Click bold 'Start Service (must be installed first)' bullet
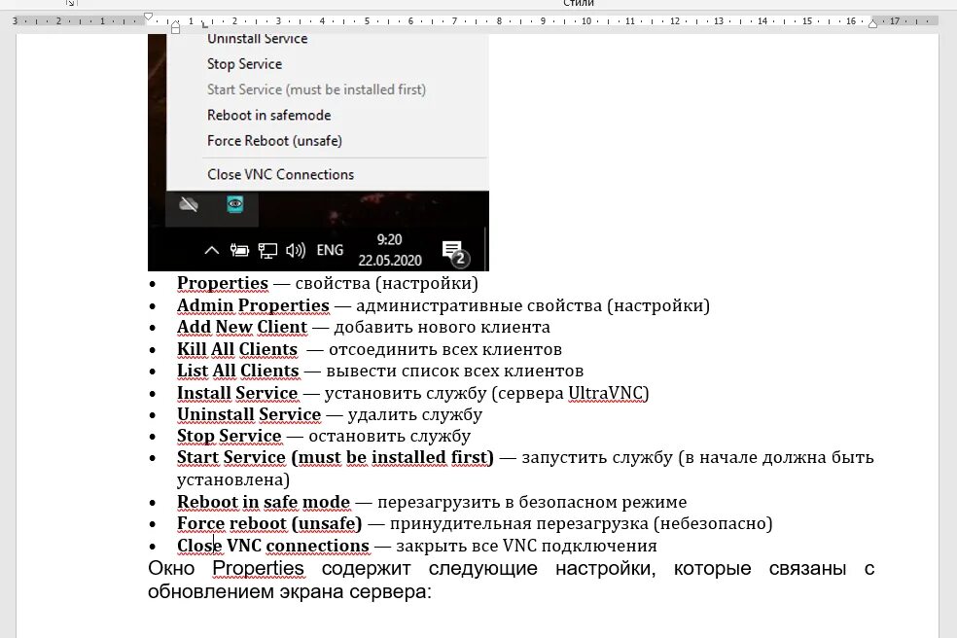 (336, 457)
